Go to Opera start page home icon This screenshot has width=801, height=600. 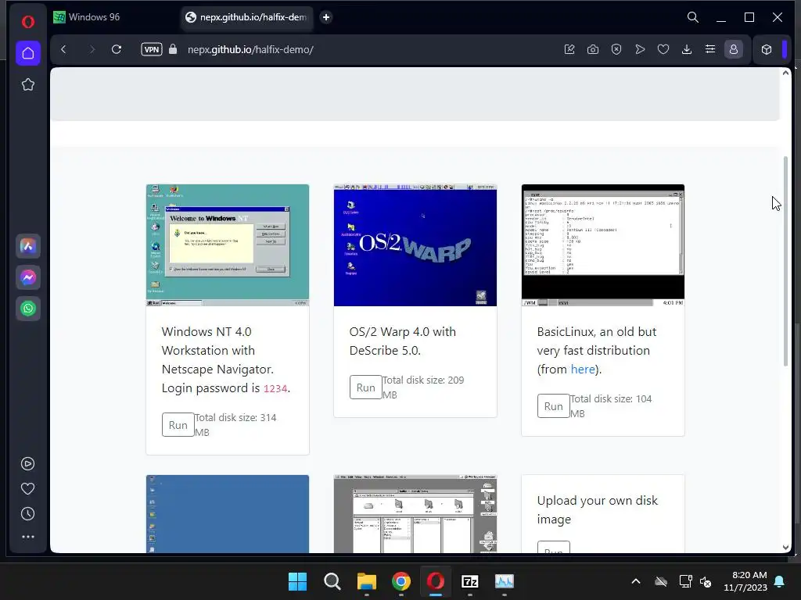pos(28,53)
